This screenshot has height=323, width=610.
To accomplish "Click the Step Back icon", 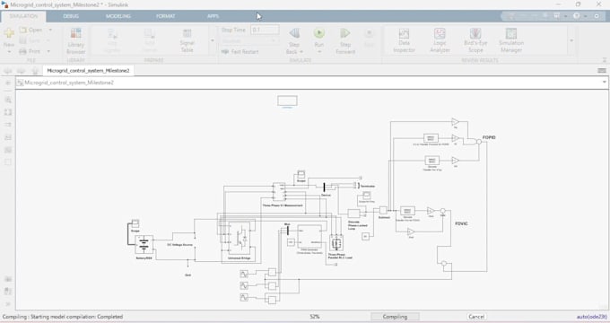I will click(294, 33).
